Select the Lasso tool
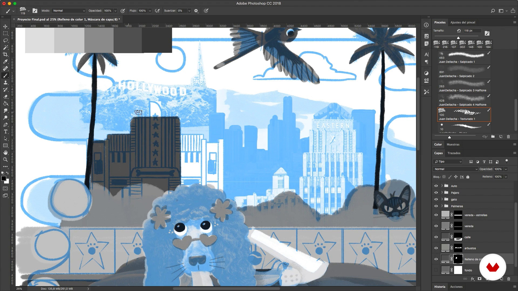Image resolution: width=518 pixels, height=291 pixels. [x=5, y=40]
